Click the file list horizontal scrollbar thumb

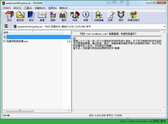[20, 111]
